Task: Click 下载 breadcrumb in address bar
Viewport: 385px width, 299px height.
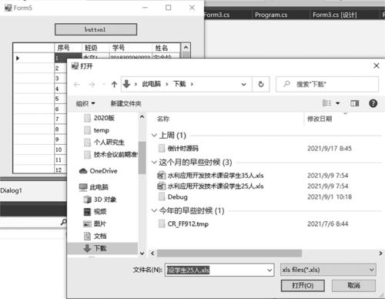Action: coord(179,84)
